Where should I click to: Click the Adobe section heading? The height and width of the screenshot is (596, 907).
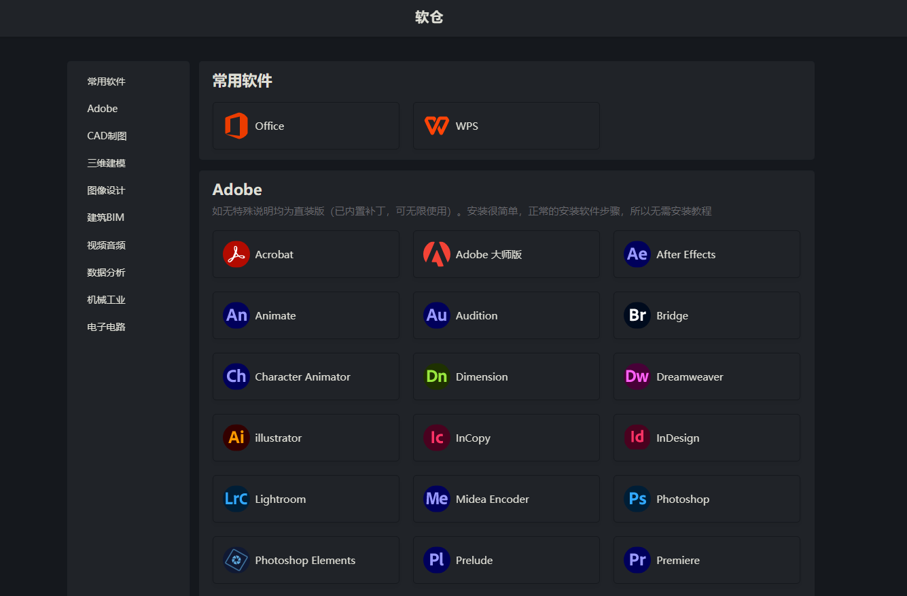tap(237, 190)
